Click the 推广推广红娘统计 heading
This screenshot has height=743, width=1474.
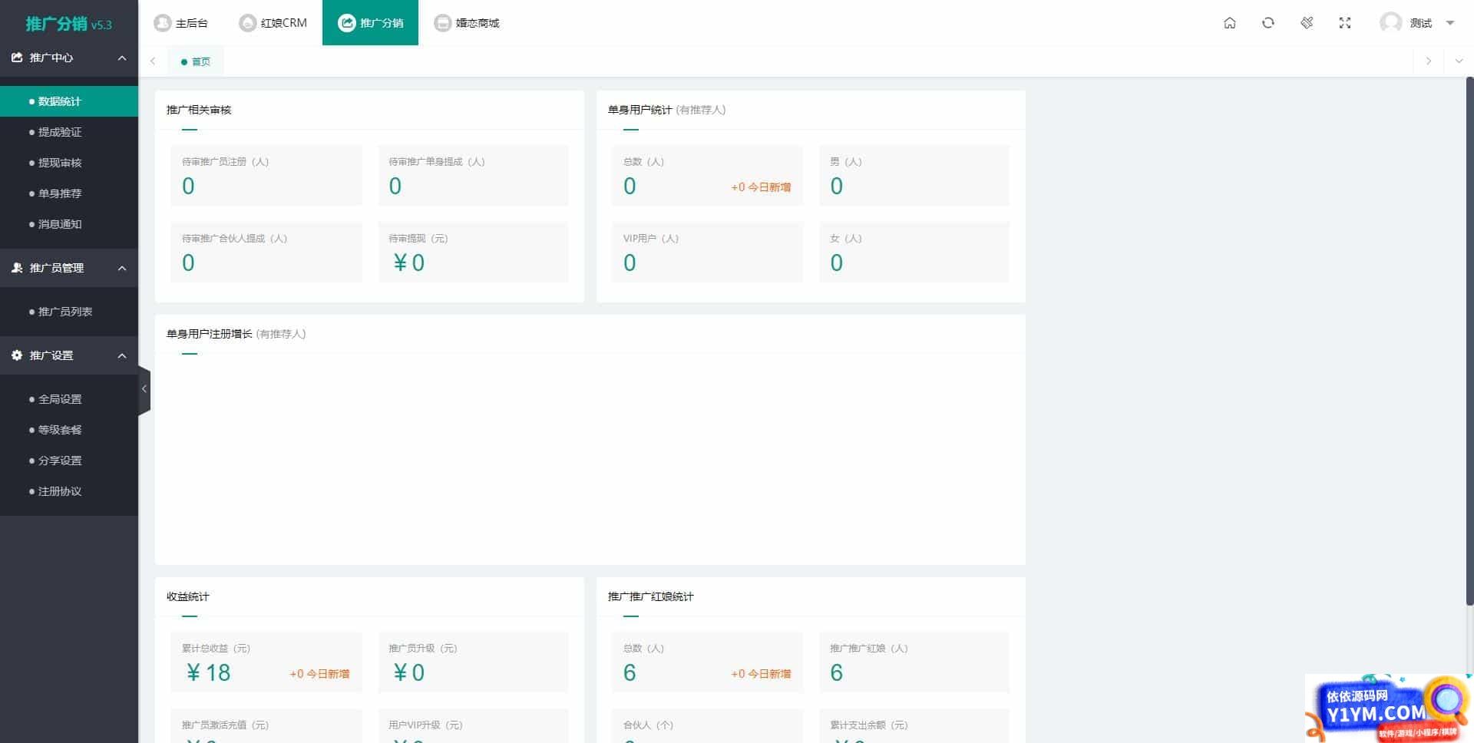coord(650,596)
